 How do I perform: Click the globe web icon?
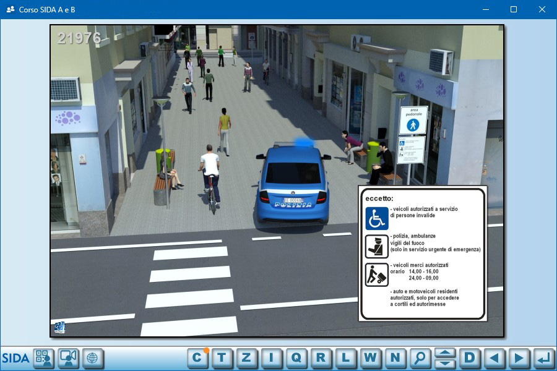pos(93,358)
